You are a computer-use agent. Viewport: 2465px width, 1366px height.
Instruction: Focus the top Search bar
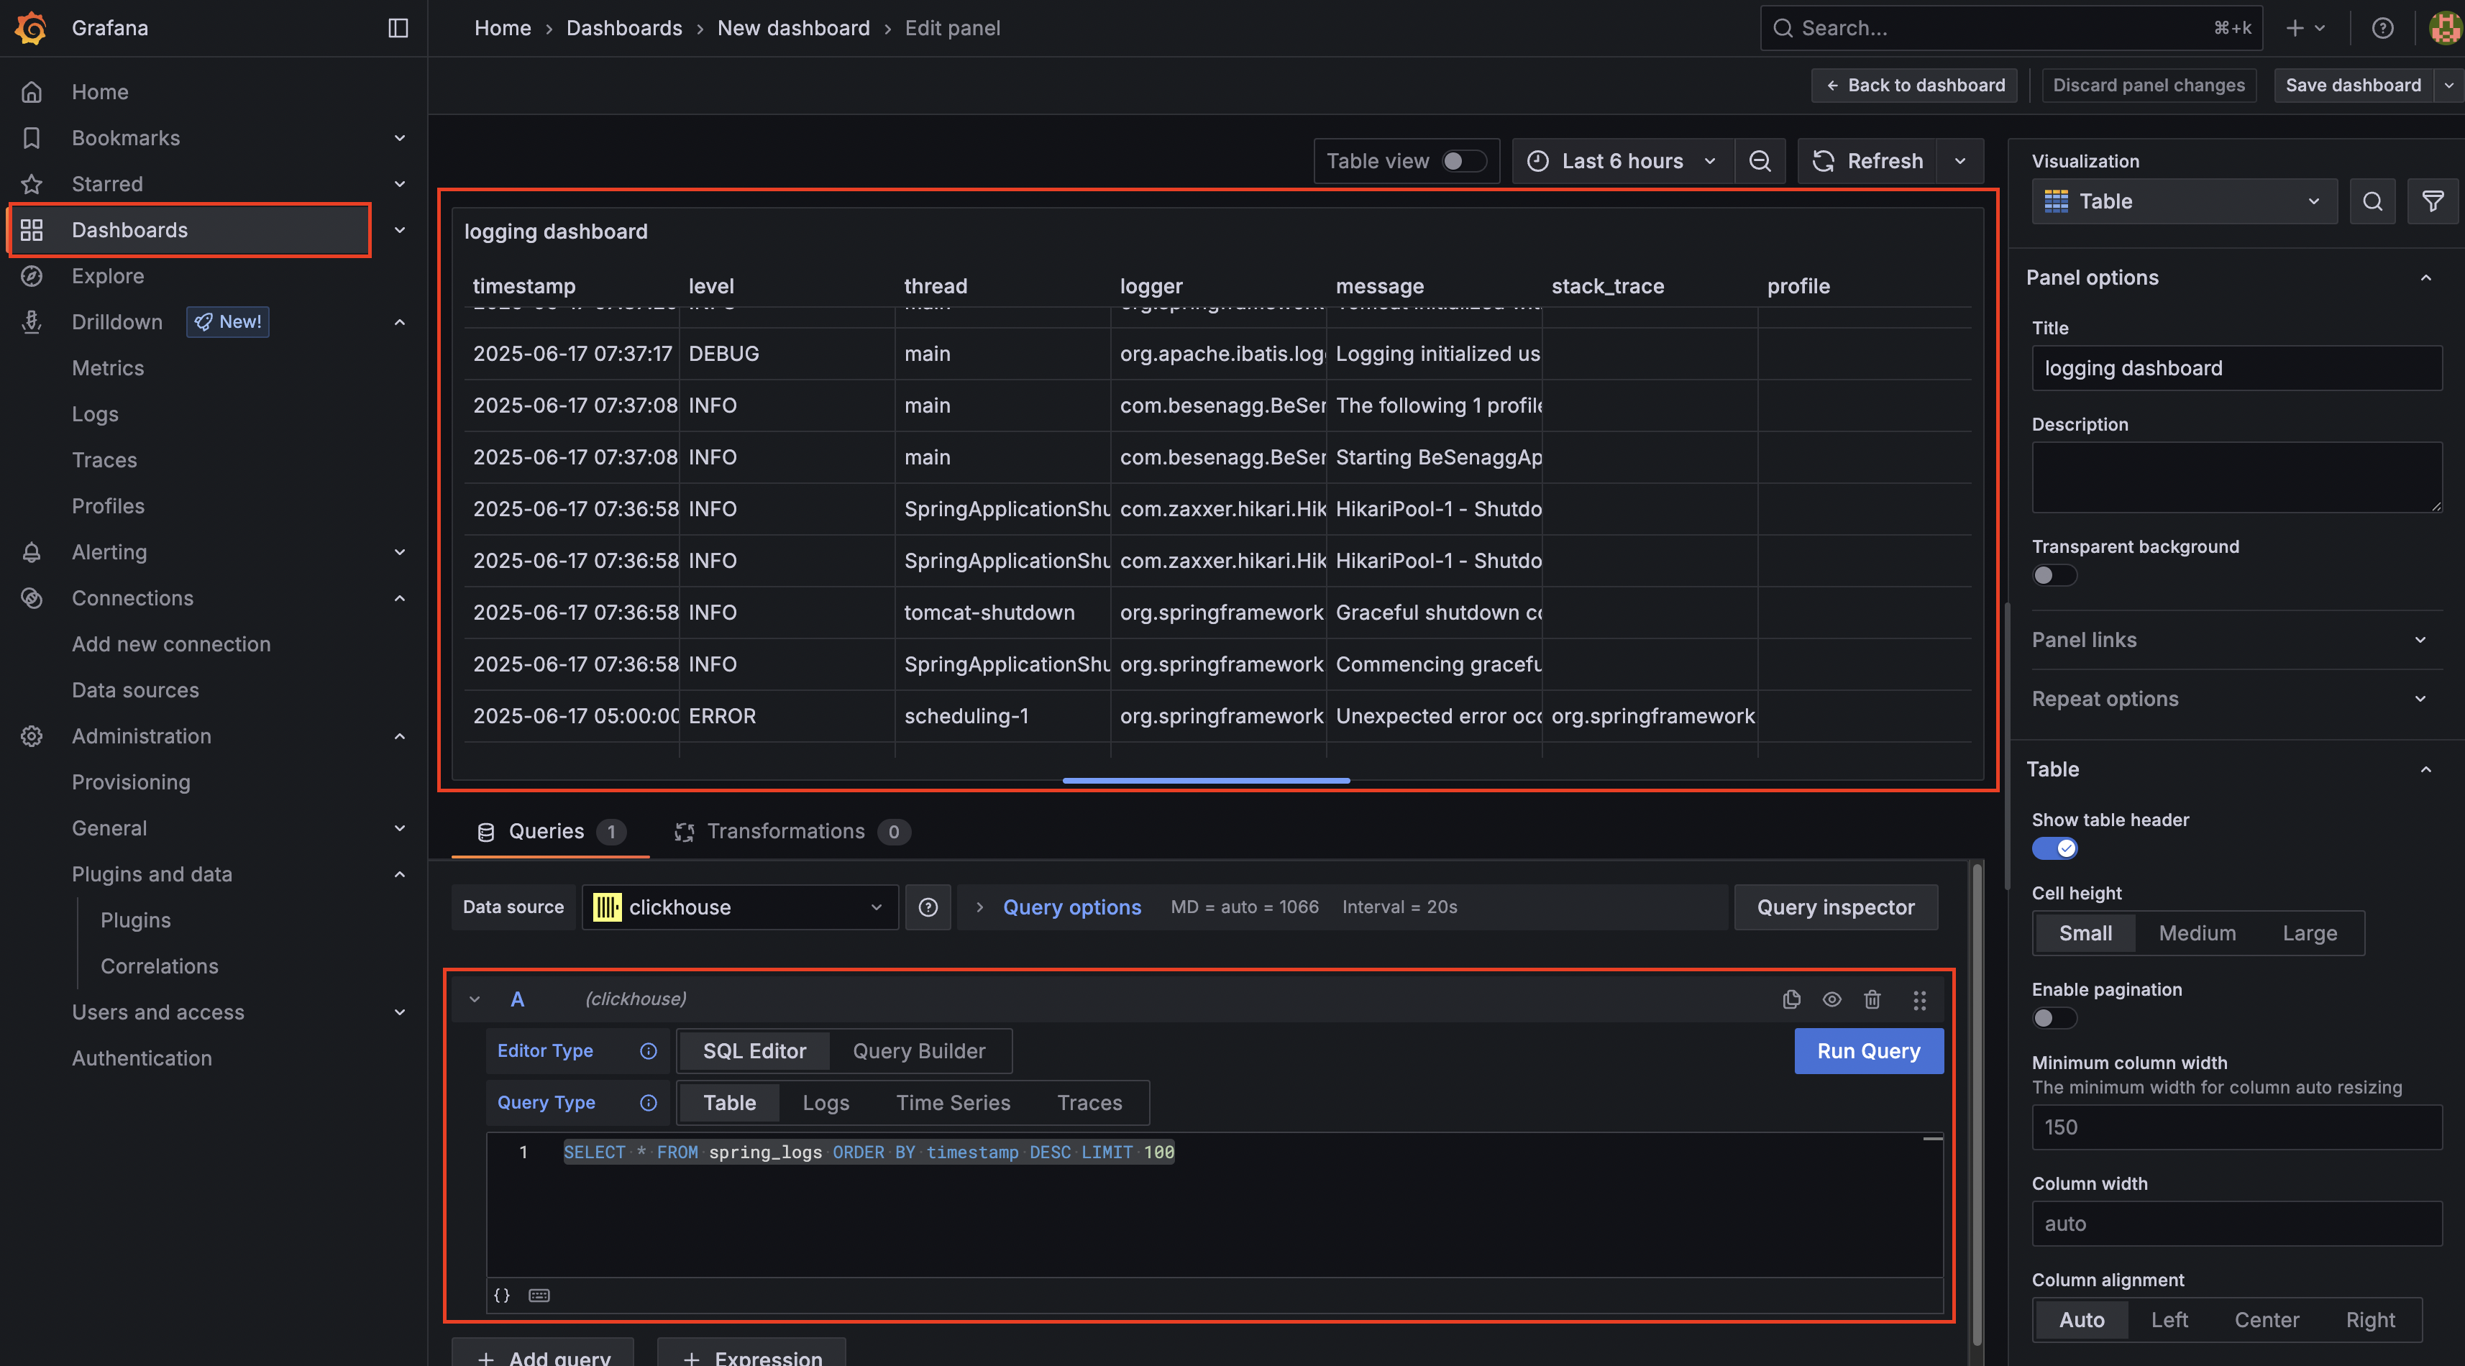pyautogui.click(x=2011, y=28)
